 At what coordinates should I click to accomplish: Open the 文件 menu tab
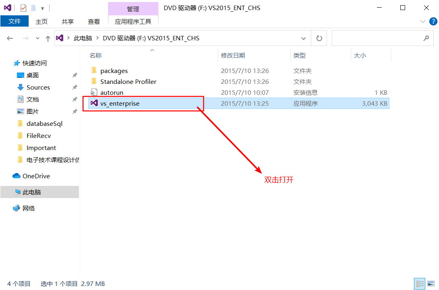15,21
